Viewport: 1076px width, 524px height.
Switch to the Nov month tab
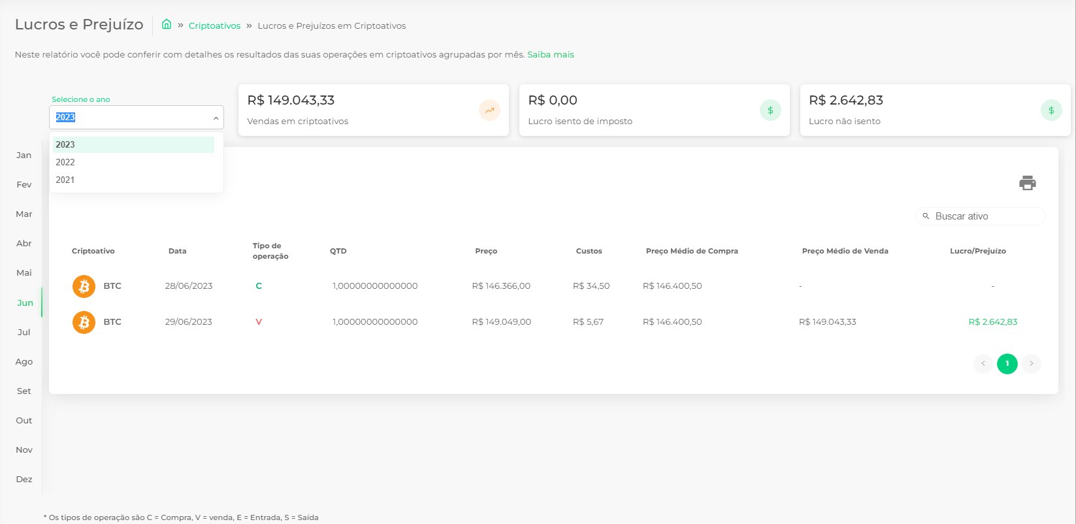(x=24, y=450)
